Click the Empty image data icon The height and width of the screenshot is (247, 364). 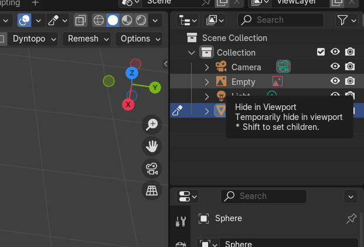point(277,81)
